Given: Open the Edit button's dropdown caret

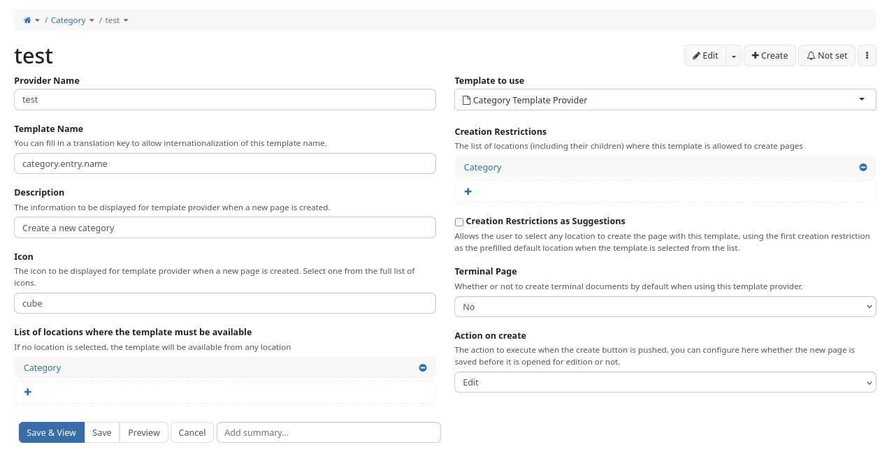Looking at the screenshot, I should coord(733,55).
